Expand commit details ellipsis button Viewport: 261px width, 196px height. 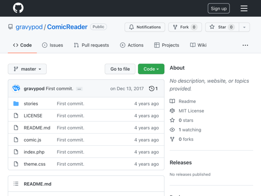click(x=79, y=89)
